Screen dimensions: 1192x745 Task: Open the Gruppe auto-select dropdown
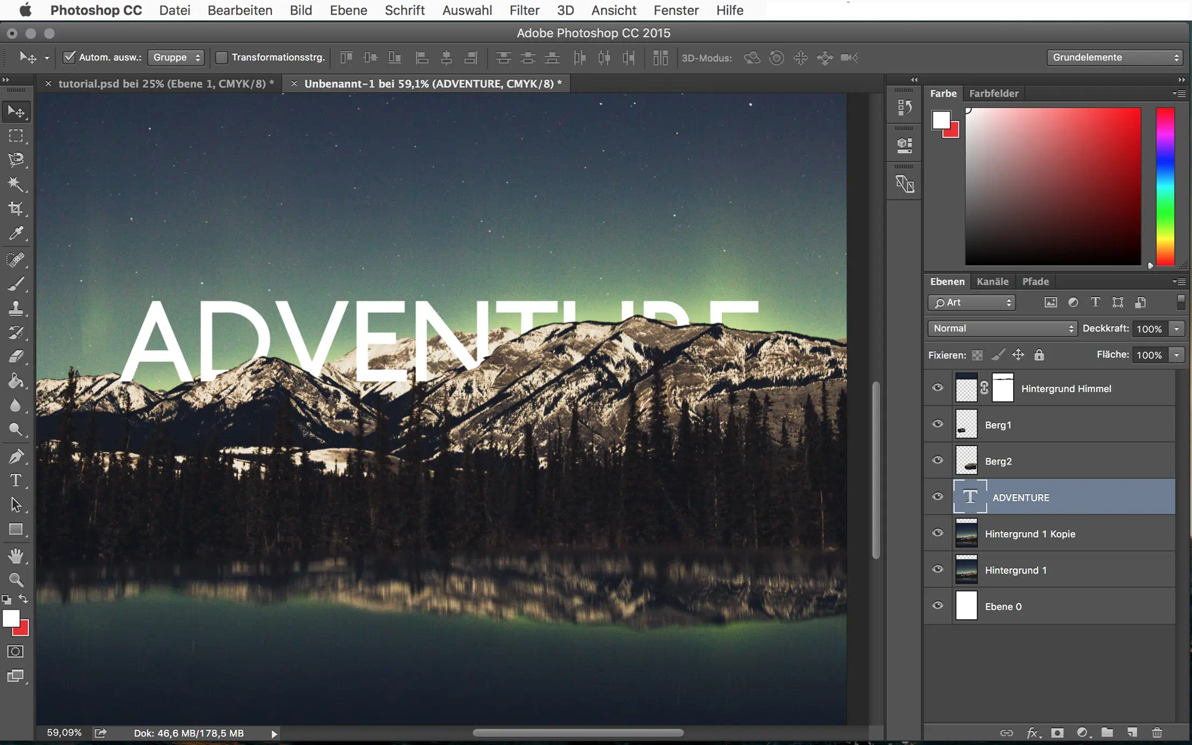176,58
